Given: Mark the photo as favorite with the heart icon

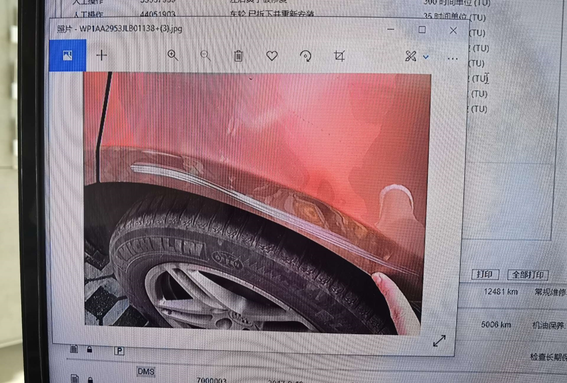Looking at the screenshot, I should tap(272, 56).
